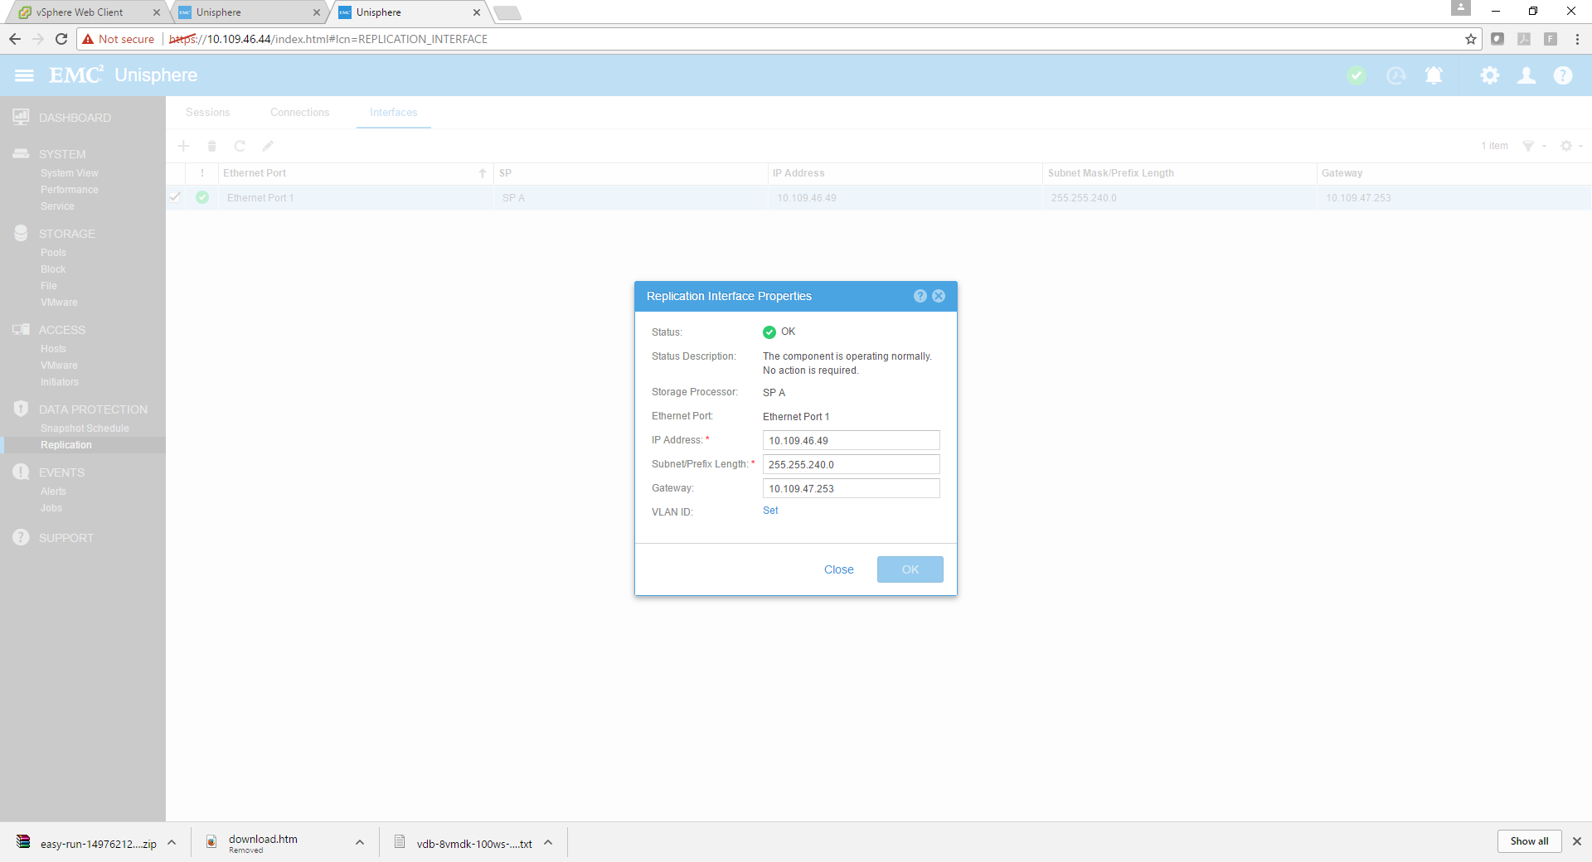Switch to the Connections tab
Viewport: 1592px width, 862px height.
click(299, 113)
